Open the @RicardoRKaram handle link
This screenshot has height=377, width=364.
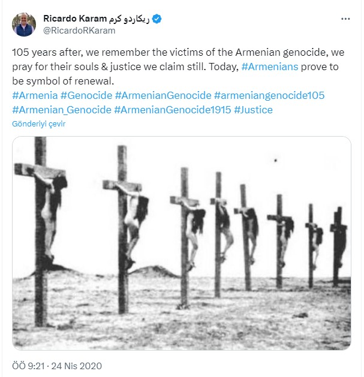click(79, 31)
